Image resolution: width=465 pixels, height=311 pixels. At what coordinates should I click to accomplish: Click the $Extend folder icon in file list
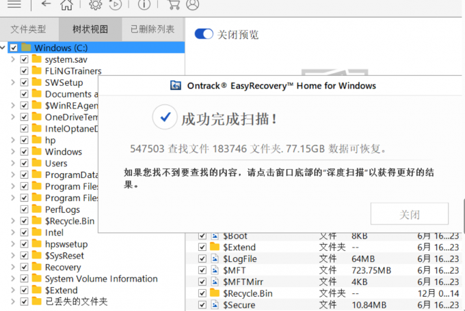tap(215, 247)
